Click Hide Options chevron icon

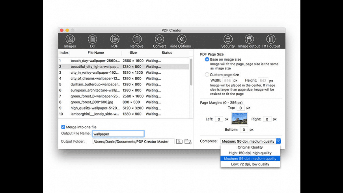(x=182, y=39)
